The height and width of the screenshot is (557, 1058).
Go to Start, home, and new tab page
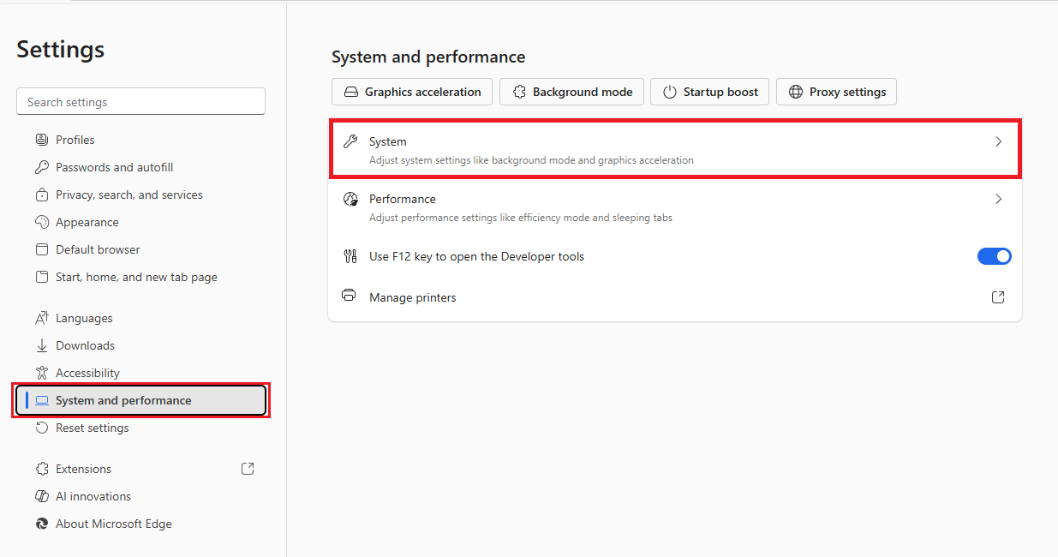[x=136, y=277]
